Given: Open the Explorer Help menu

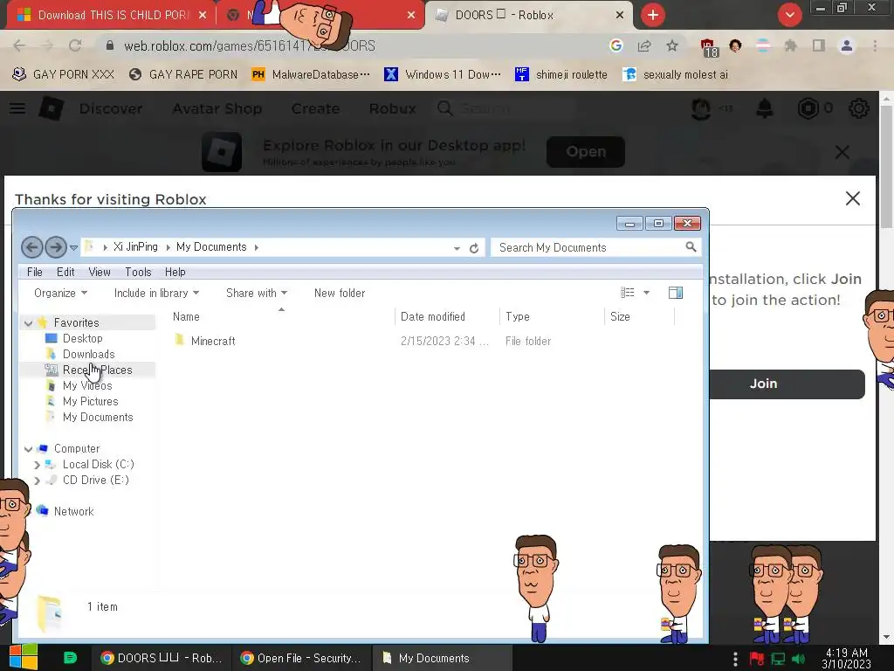Looking at the screenshot, I should tap(175, 273).
